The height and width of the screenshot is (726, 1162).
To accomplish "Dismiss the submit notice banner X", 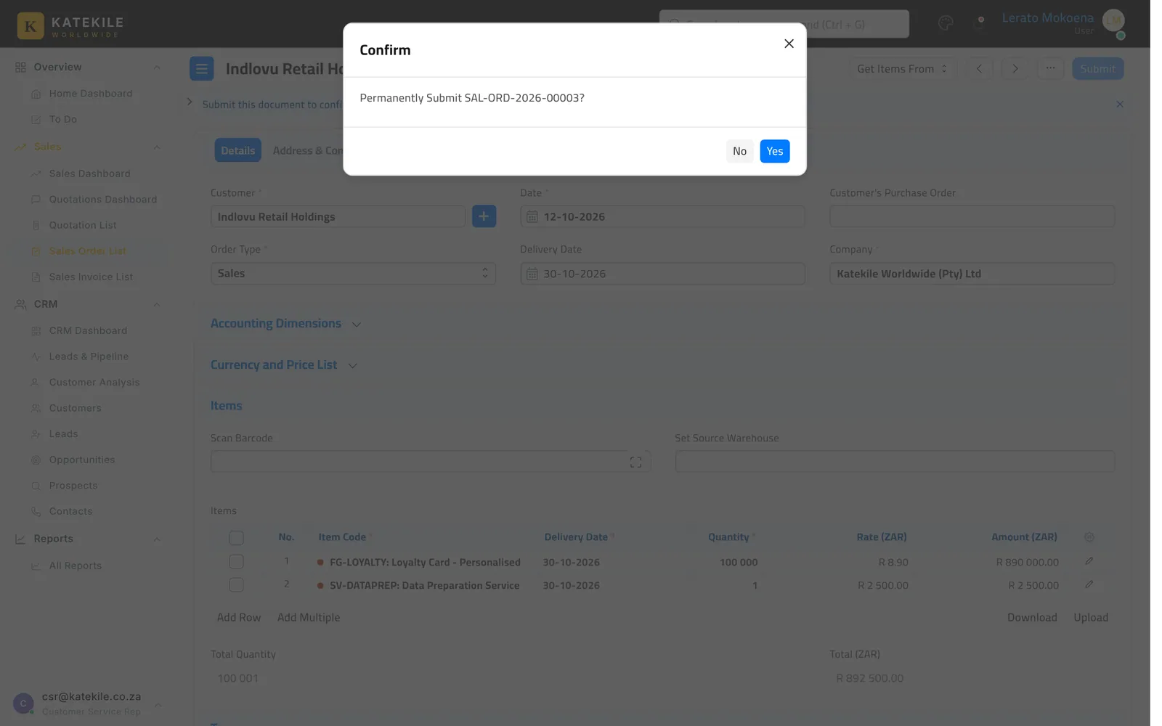I will coord(1119,105).
